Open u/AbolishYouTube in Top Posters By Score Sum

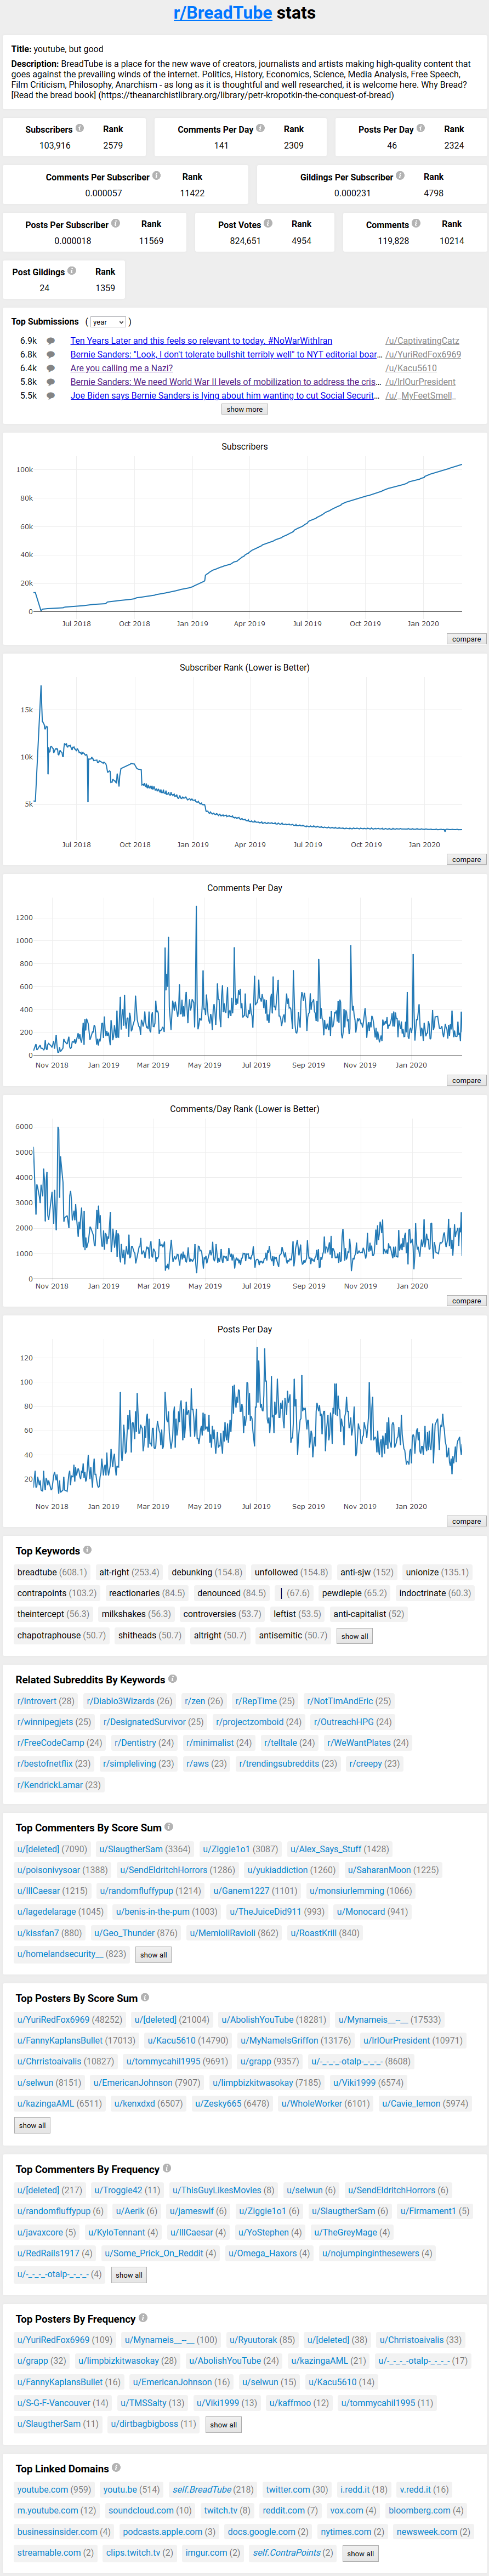[257, 2019]
